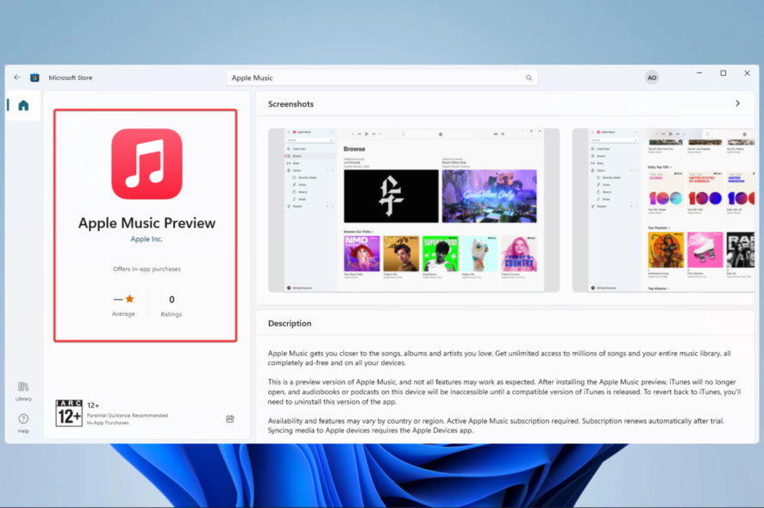Maximize the Microsoft Store window
Viewport: 764px width, 508px height.
click(723, 73)
